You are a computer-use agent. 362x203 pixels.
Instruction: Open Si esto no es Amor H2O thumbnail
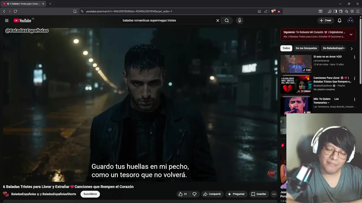[x=296, y=64]
